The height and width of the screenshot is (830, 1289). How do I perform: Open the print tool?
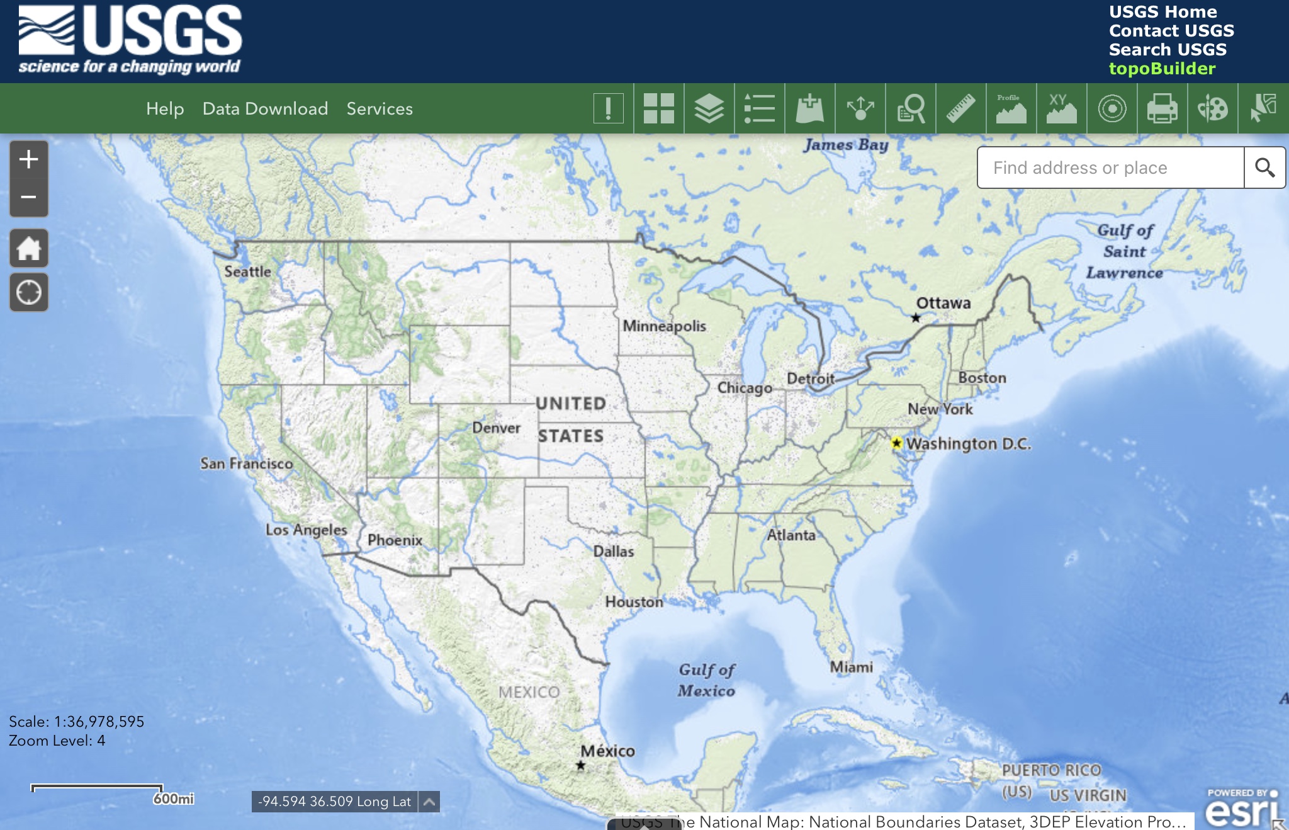(x=1162, y=108)
